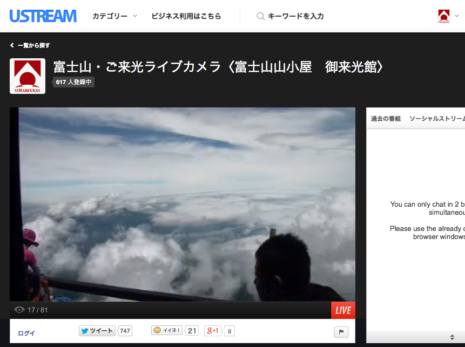465x347 pixels.
Task: Open the user account avatar menu
Action: (448, 16)
